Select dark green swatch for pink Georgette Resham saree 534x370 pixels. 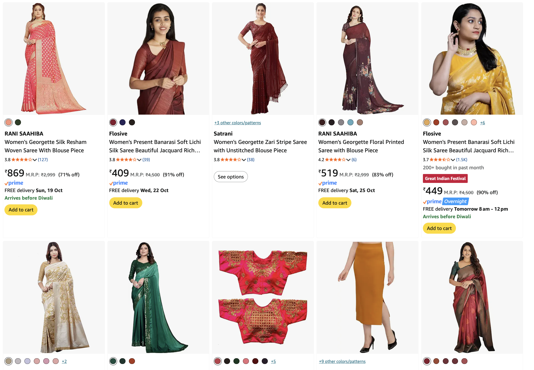point(18,122)
